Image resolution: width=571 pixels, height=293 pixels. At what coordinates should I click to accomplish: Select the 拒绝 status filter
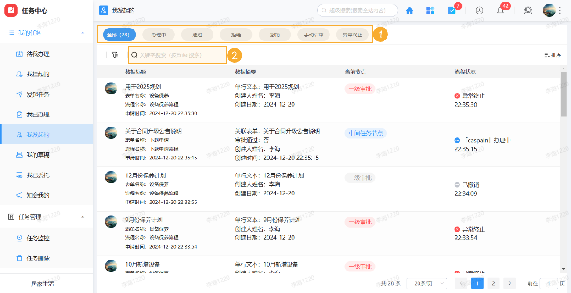tap(235, 34)
